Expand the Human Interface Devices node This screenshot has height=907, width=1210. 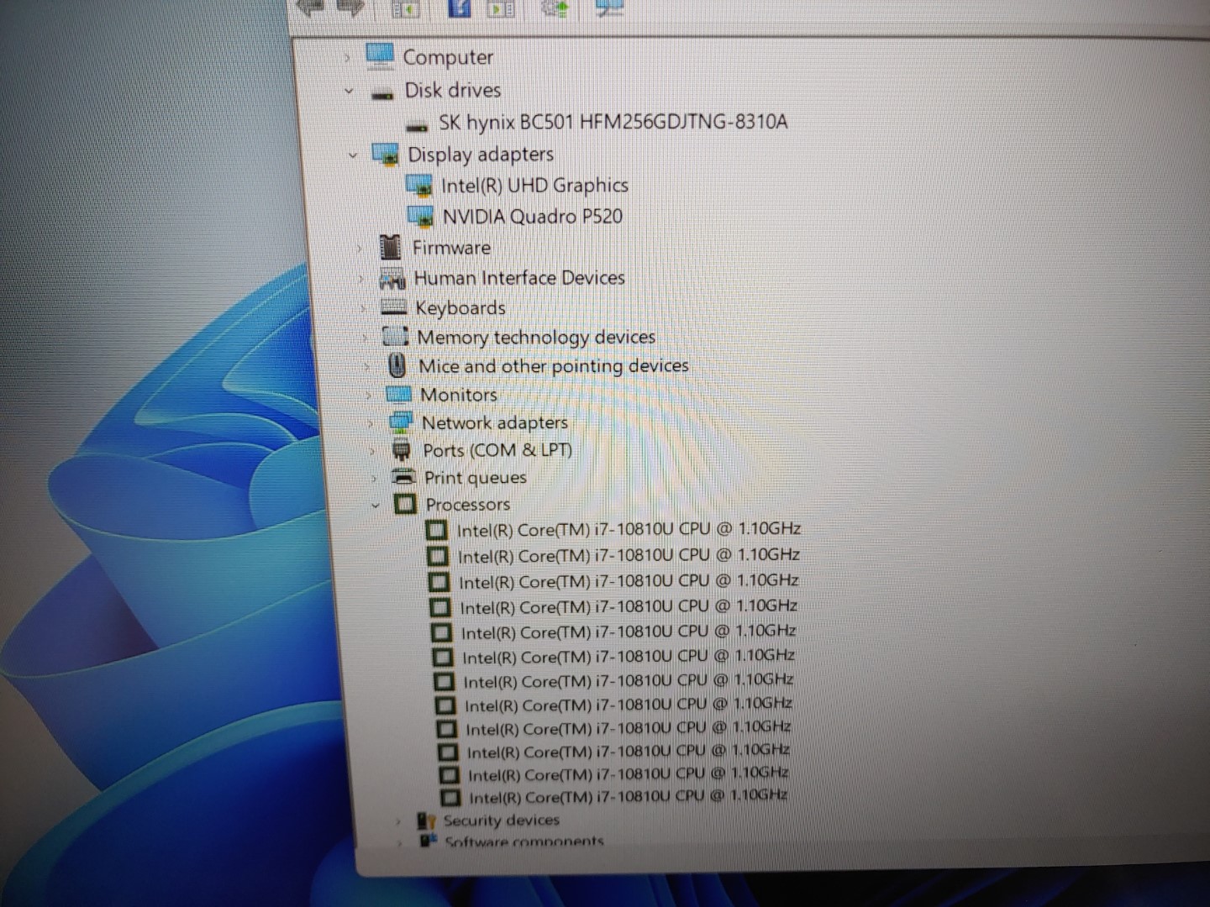coord(361,279)
